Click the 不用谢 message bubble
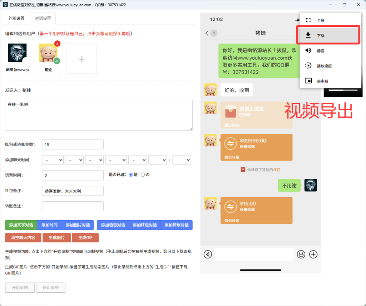Screen dimensions: 366x306 pyautogui.click(x=289, y=186)
